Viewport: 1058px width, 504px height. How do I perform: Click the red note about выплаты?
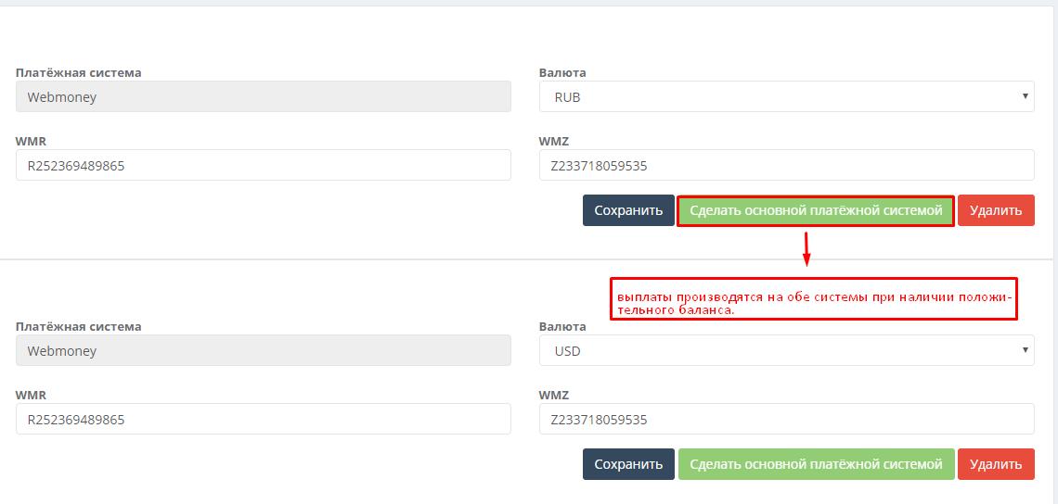tap(813, 299)
